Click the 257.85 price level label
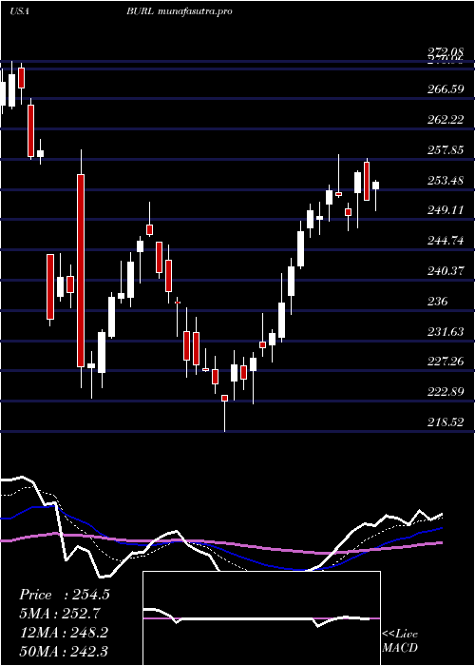The width and height of the screenshot is (475, 666). click(x=444, y=150)
